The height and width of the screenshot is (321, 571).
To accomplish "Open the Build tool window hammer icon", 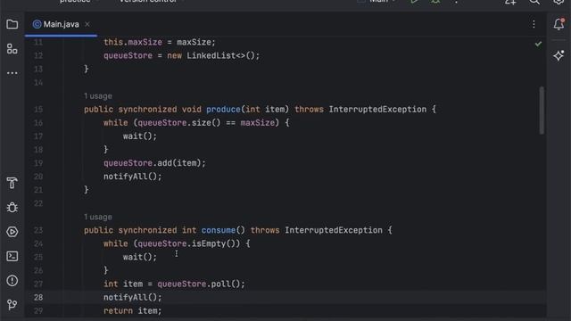I will pyautogui.click(x=12, y=183).
